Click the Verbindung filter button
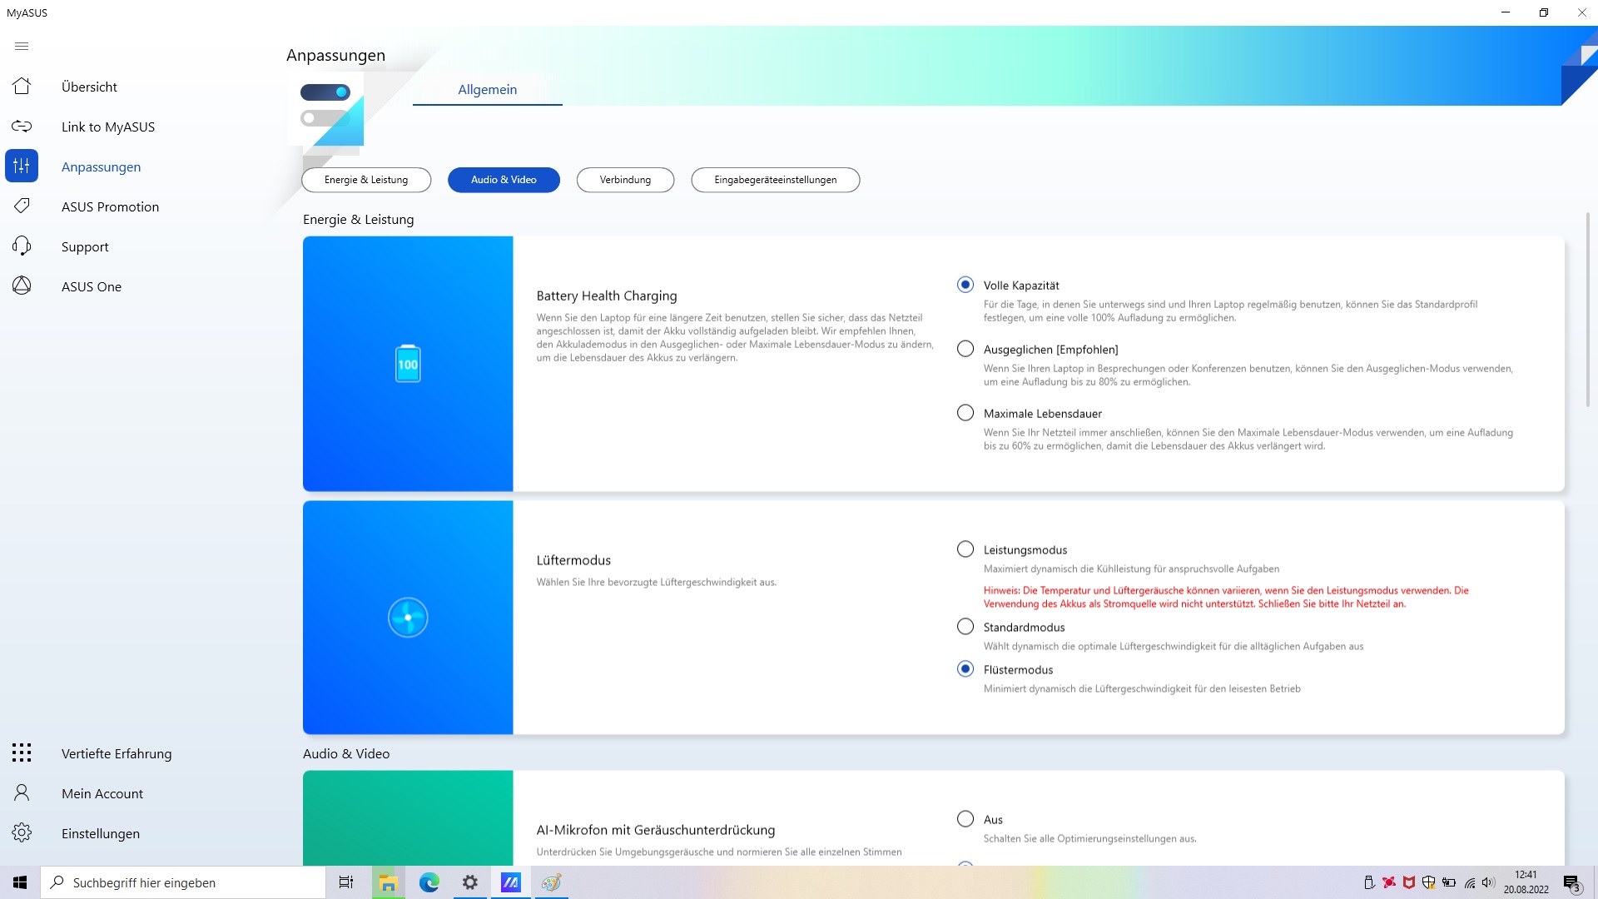Screen dimensions: 1598x899 (x=625, y=180)
